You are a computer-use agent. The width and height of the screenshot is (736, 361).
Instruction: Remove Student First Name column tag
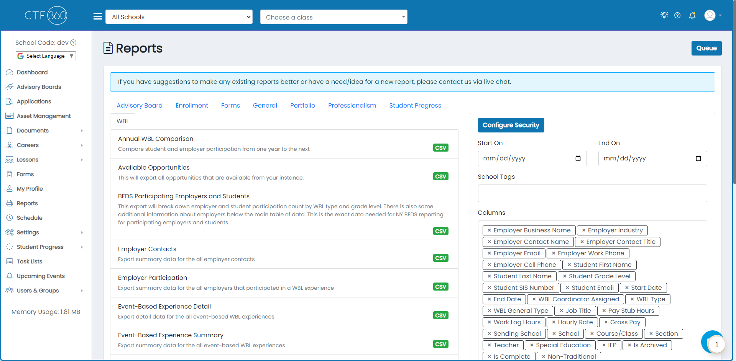tap(569, 265)
